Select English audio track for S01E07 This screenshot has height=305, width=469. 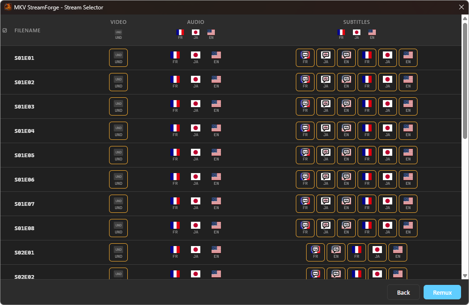216,203
